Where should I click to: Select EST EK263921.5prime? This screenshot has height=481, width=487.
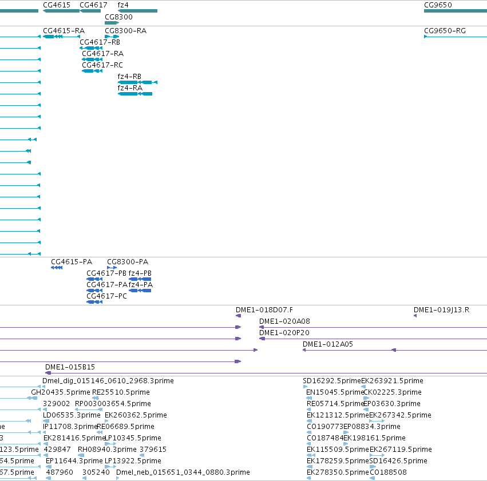pyautogui.click(x=392, y=381)
